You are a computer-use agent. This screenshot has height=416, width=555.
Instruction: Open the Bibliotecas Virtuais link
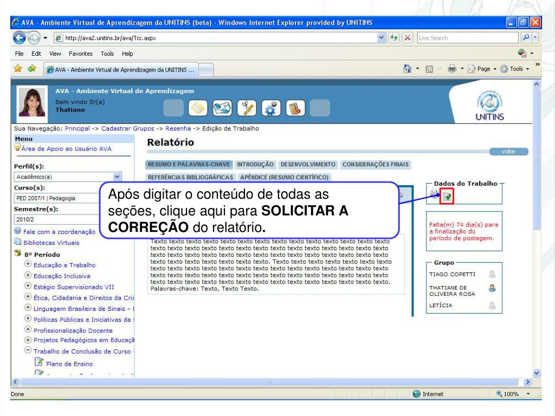coord(51,243)
